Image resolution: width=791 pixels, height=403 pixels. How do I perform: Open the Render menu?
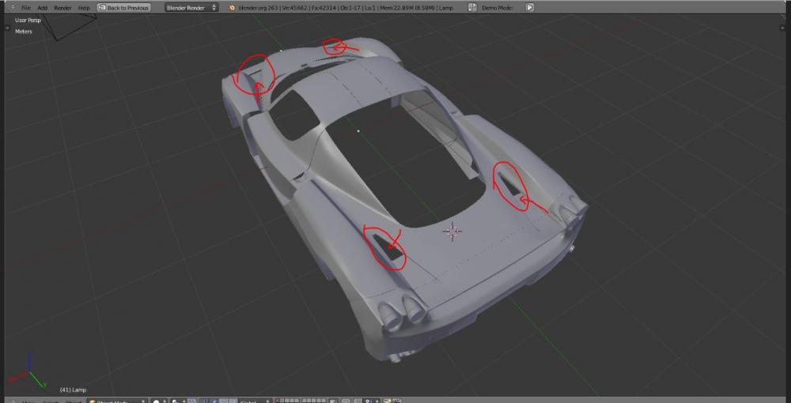click(x=63, y=8)
